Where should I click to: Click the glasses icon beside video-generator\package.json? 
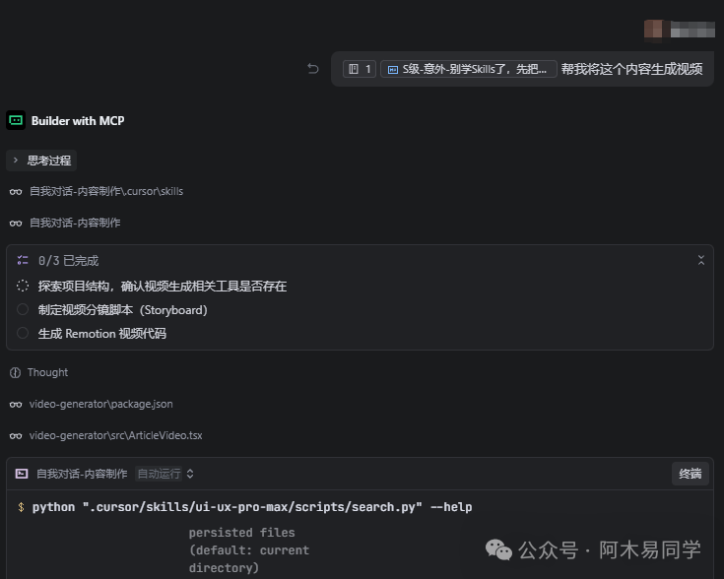pyautogui.click(x=15, y=405)
